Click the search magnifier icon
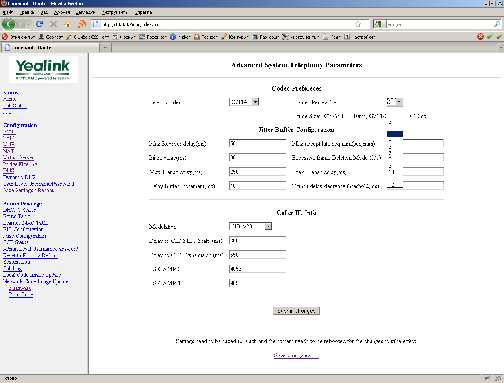 497,24
